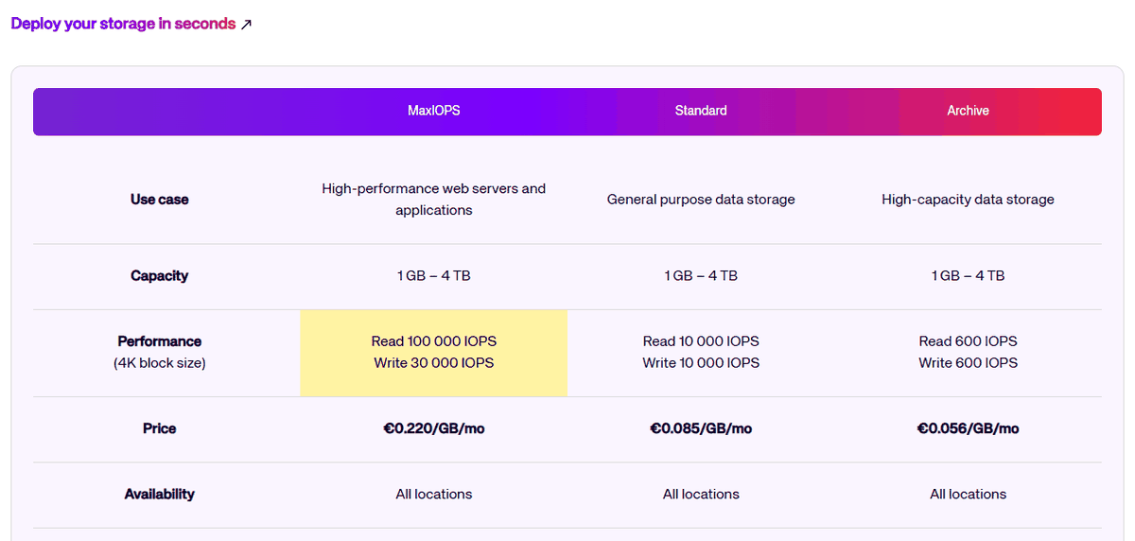Select the Archive column header
This screenshot has height=541, width=1135.
(x=969, y=111)
